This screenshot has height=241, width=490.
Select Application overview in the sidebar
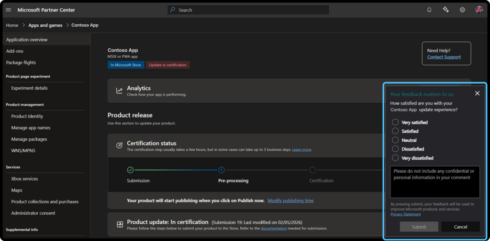(x=45, y=40)
